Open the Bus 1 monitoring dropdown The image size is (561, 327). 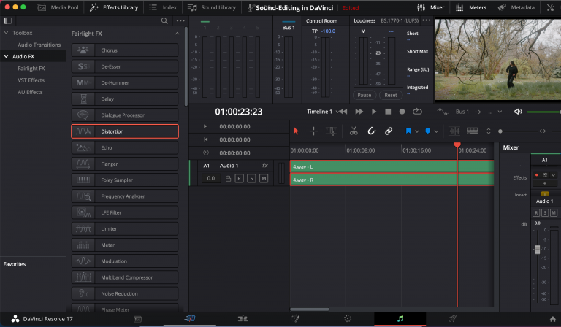point(500,112)
